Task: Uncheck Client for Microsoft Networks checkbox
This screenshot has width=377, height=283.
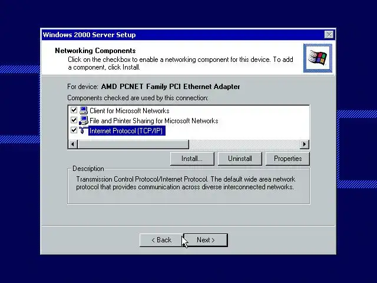Action: coord(74,110)
